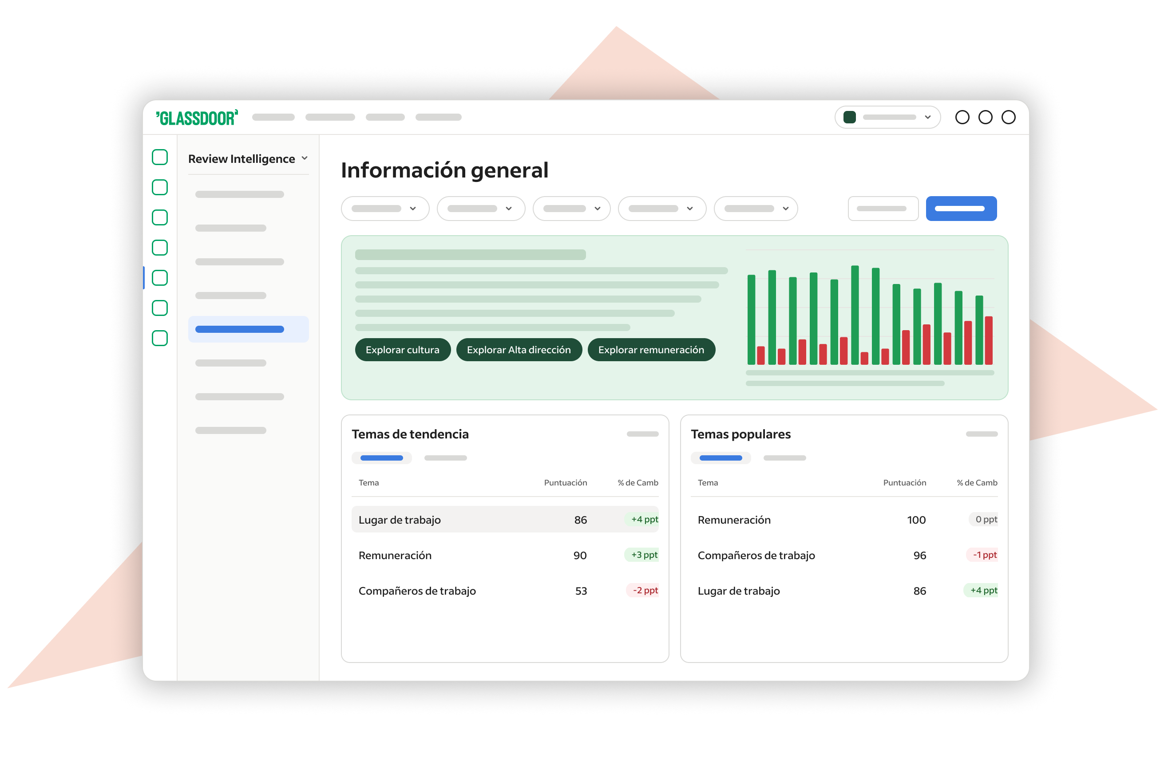
Task: Click the Glassdoor logo
Action: click(197, 118)
